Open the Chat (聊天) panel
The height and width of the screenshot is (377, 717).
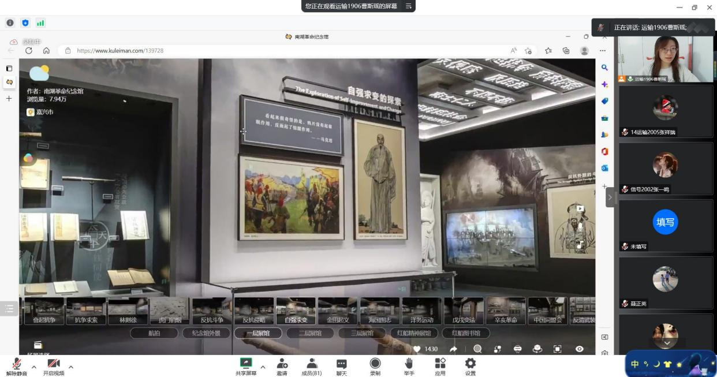[x=342, y=364]
